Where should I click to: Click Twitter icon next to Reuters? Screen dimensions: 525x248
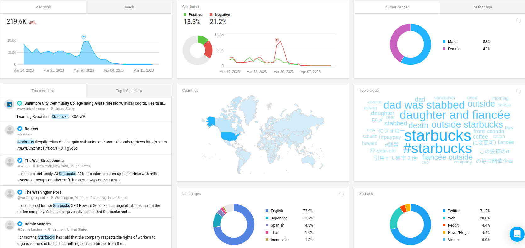tap(20, 129)
